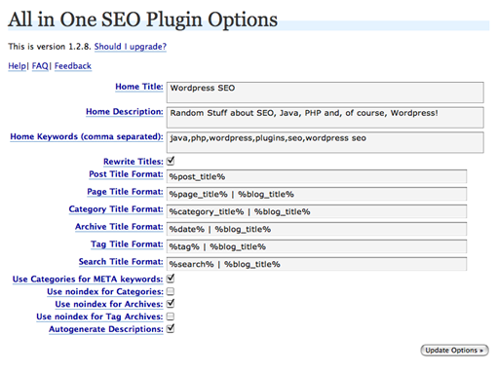This screenshot has height=372, width=497.
Task: Toggle Use Categories for META keywords checkbox
Action: point(171,279)
